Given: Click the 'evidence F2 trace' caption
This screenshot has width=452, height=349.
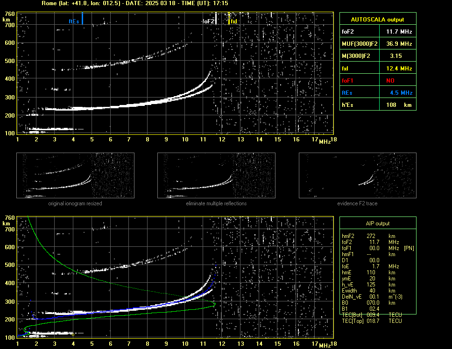Looking at the screenshot, I should pyautogui.click(x=358, y=203).
